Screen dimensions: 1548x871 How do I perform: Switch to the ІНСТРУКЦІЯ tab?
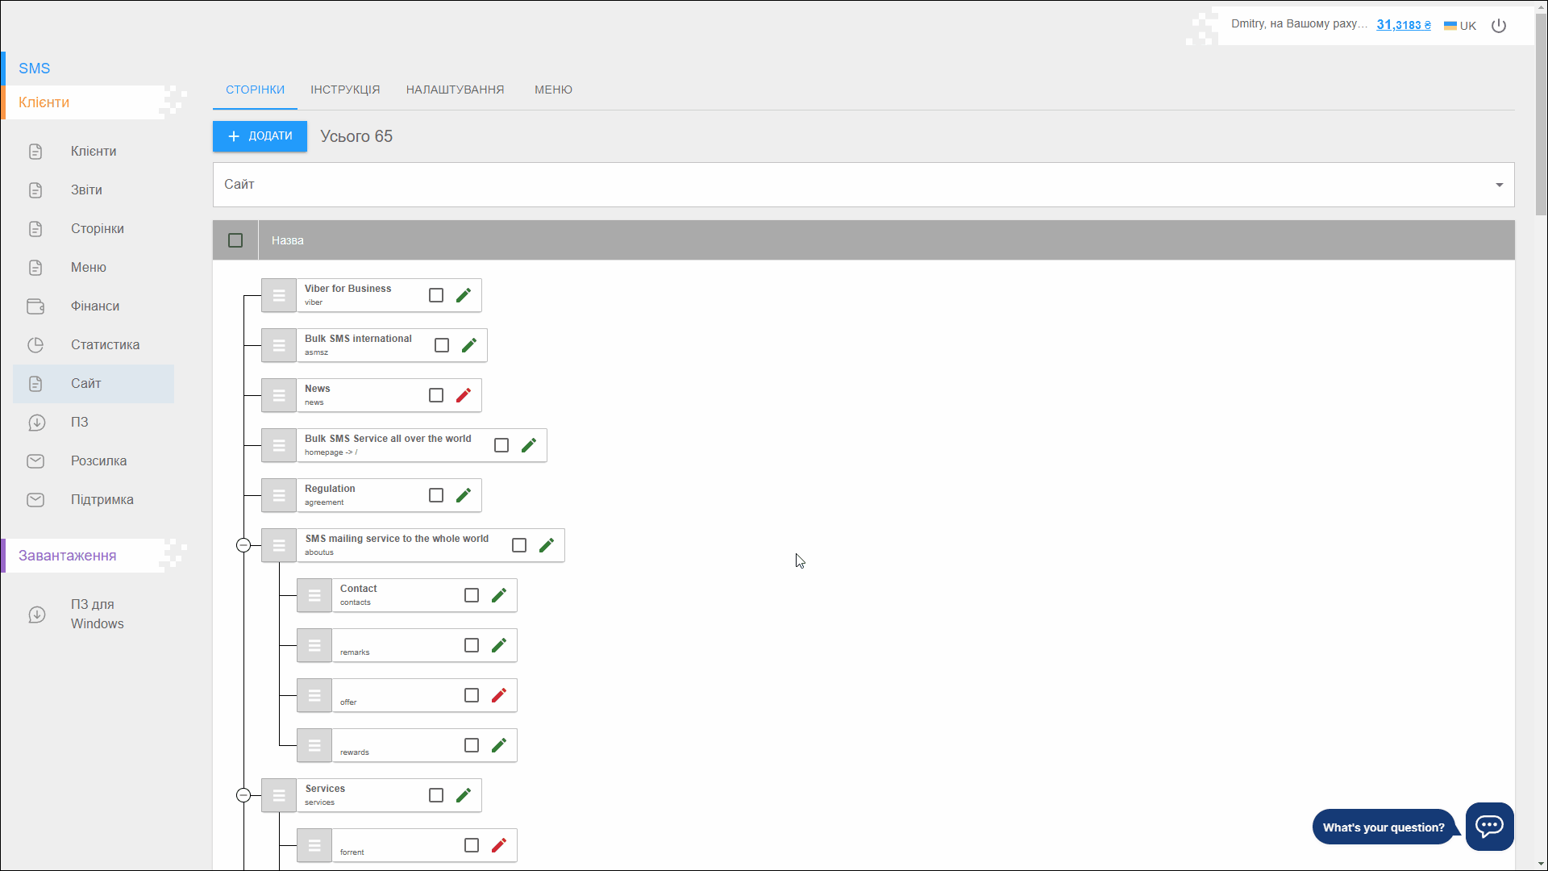click(345, 90)
